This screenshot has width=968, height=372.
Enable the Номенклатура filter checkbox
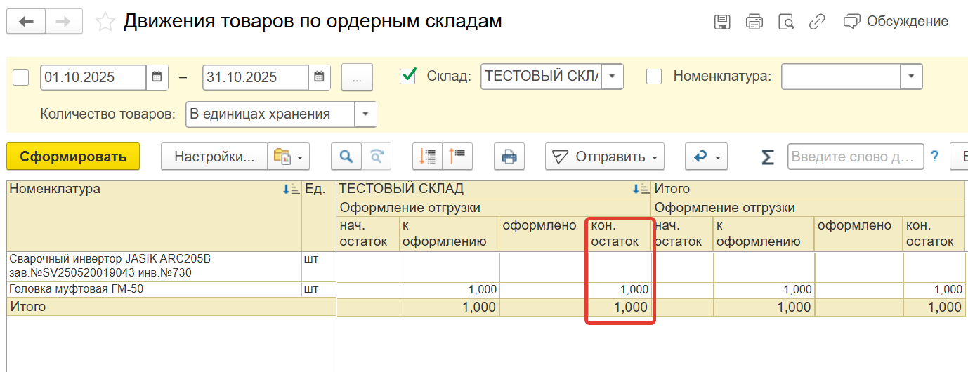[x=653, y=77]
